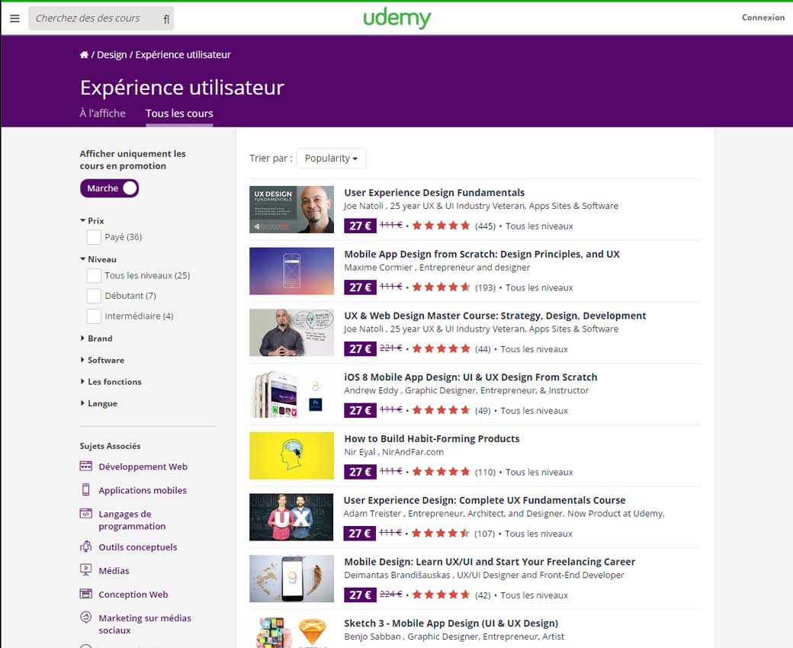Tick the Intermédiaire (4) checkbox
This screenshot has height=648, width=793.
point(94,316)
